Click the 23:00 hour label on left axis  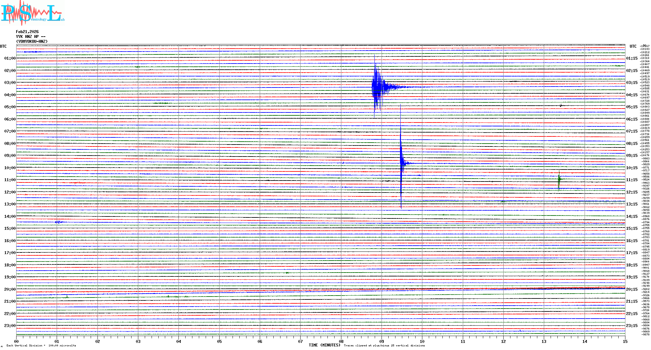coord(10,326)
